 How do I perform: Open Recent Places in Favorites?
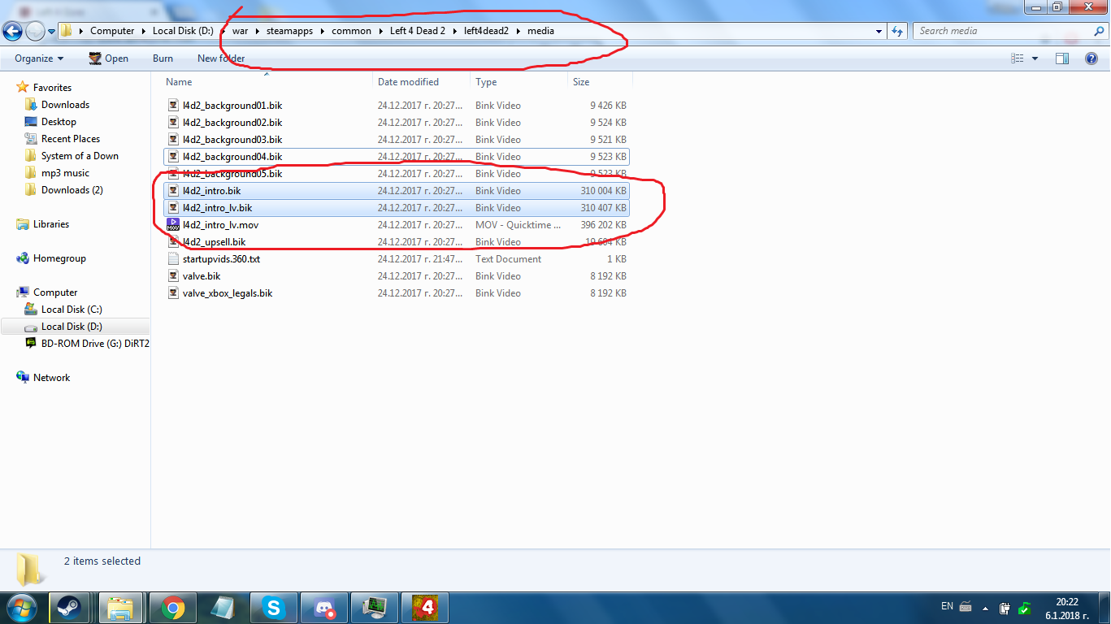click(71, 139)
